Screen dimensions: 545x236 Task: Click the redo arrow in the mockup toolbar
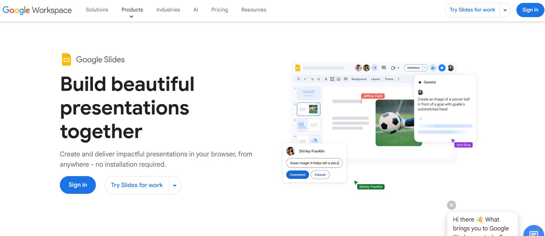pyautogui.click(x=319, y=79)
